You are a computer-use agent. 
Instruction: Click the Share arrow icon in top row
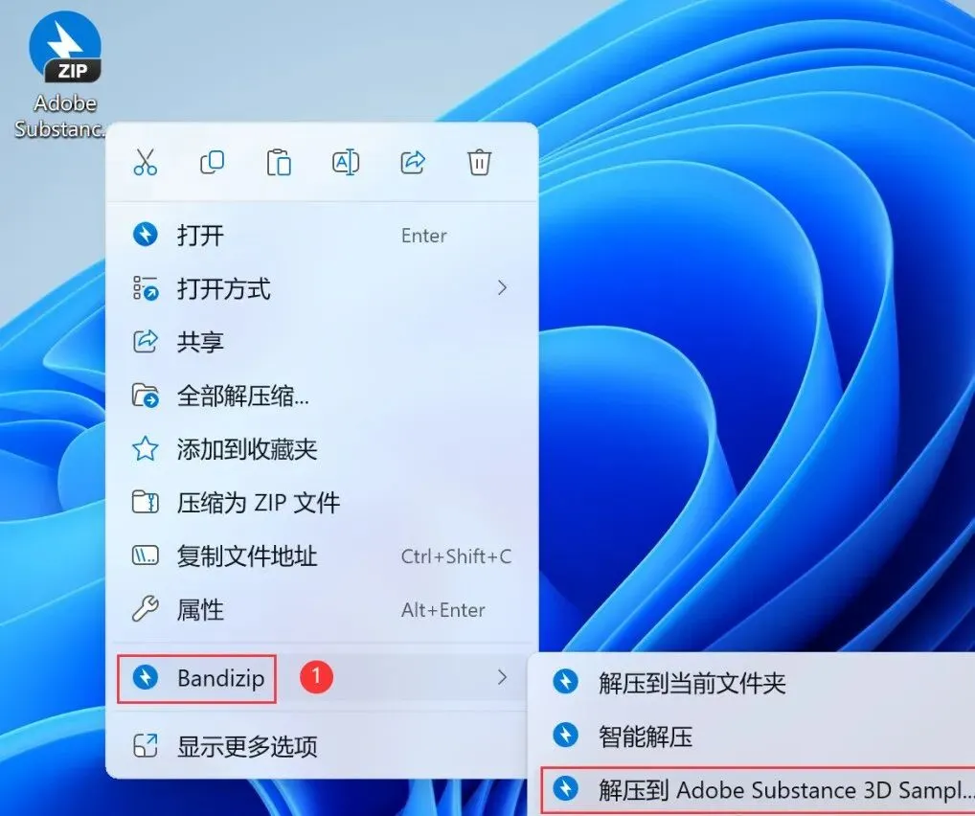point(412,162)
